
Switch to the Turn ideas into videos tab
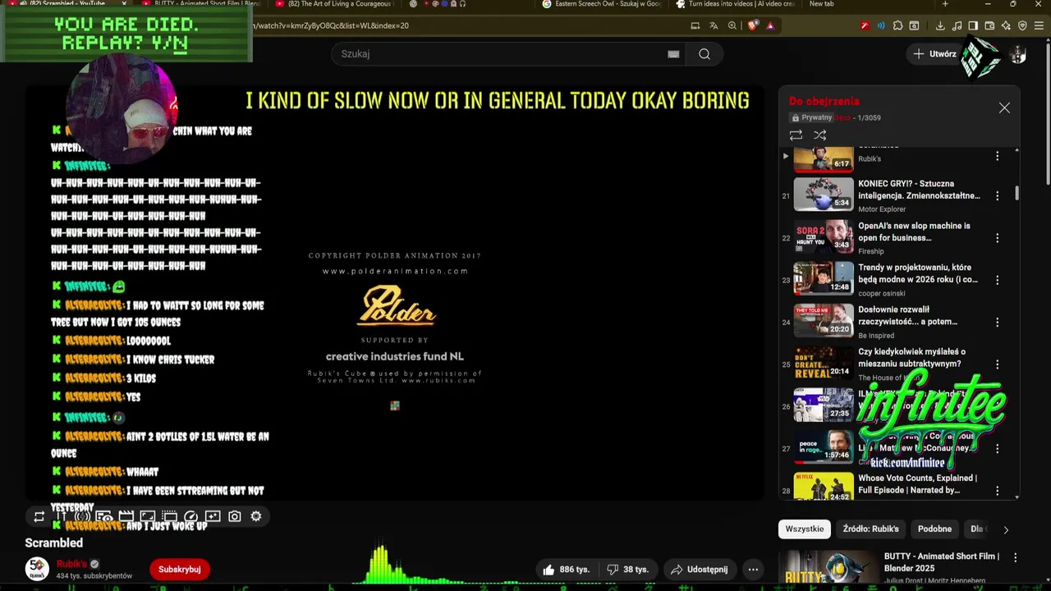point(735,4)
